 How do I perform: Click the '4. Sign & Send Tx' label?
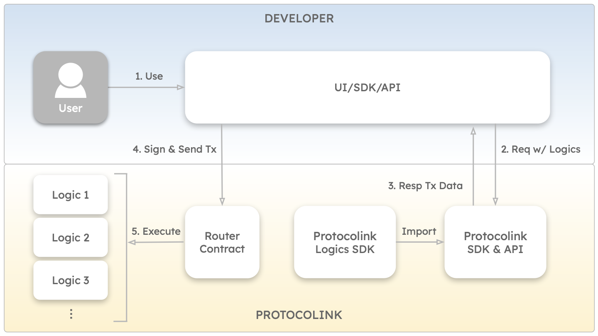(x=175, y=149)
